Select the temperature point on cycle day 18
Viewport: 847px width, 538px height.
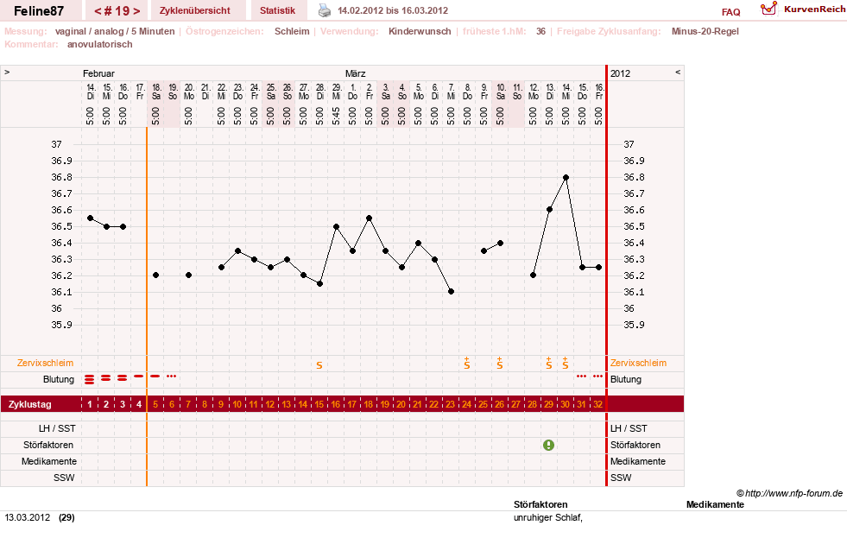click(x=369, y=218)
